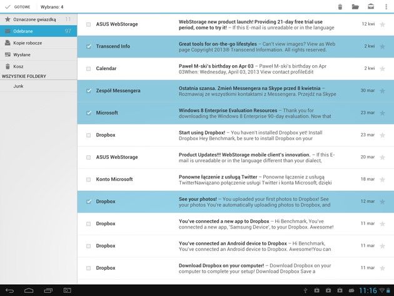The height and width of the screenshot is (296, 394).
Task: Check the new app to Dropbox checkbox
Action: [88, 224]
